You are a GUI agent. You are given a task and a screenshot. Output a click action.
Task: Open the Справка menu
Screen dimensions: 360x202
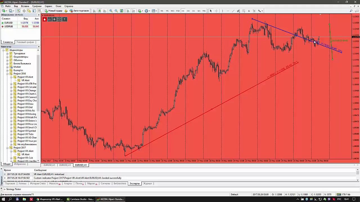click(69, 6)
